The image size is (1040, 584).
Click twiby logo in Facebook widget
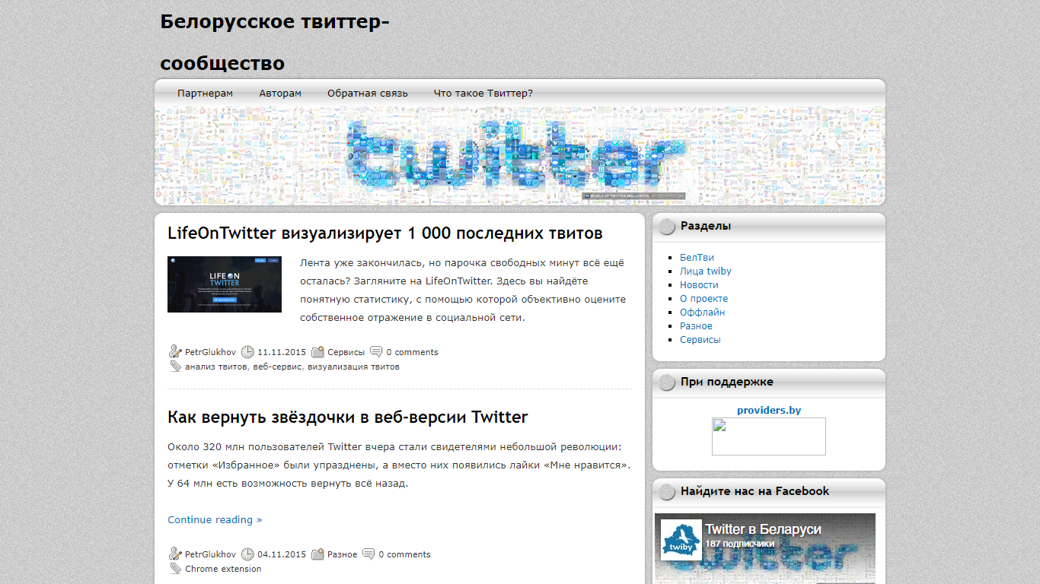681,540
